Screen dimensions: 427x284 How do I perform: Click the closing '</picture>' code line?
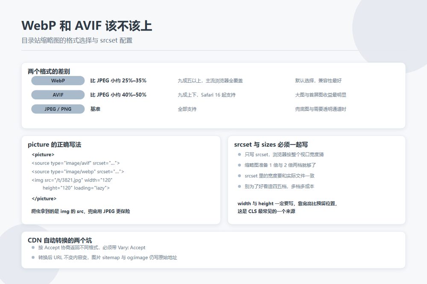[44, 198]
